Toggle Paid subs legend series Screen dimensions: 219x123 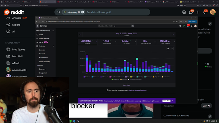coord(87,77)
